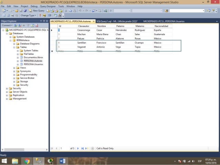Screen dimensions: 220x165
Task: Switch to the PERSONA.Usuarios tab
Action: (x=164, y=21)
